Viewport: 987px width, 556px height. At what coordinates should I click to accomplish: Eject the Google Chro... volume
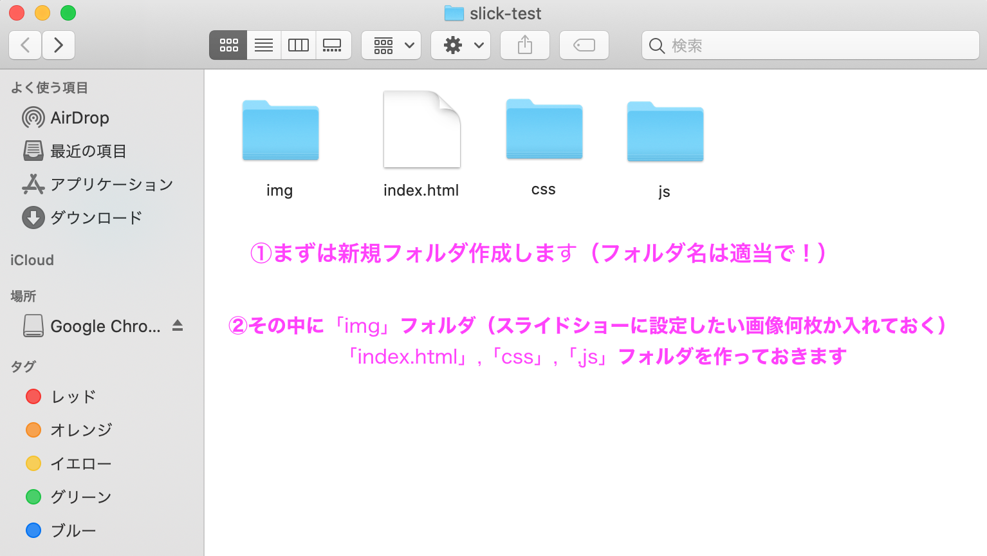click(178, 326)
